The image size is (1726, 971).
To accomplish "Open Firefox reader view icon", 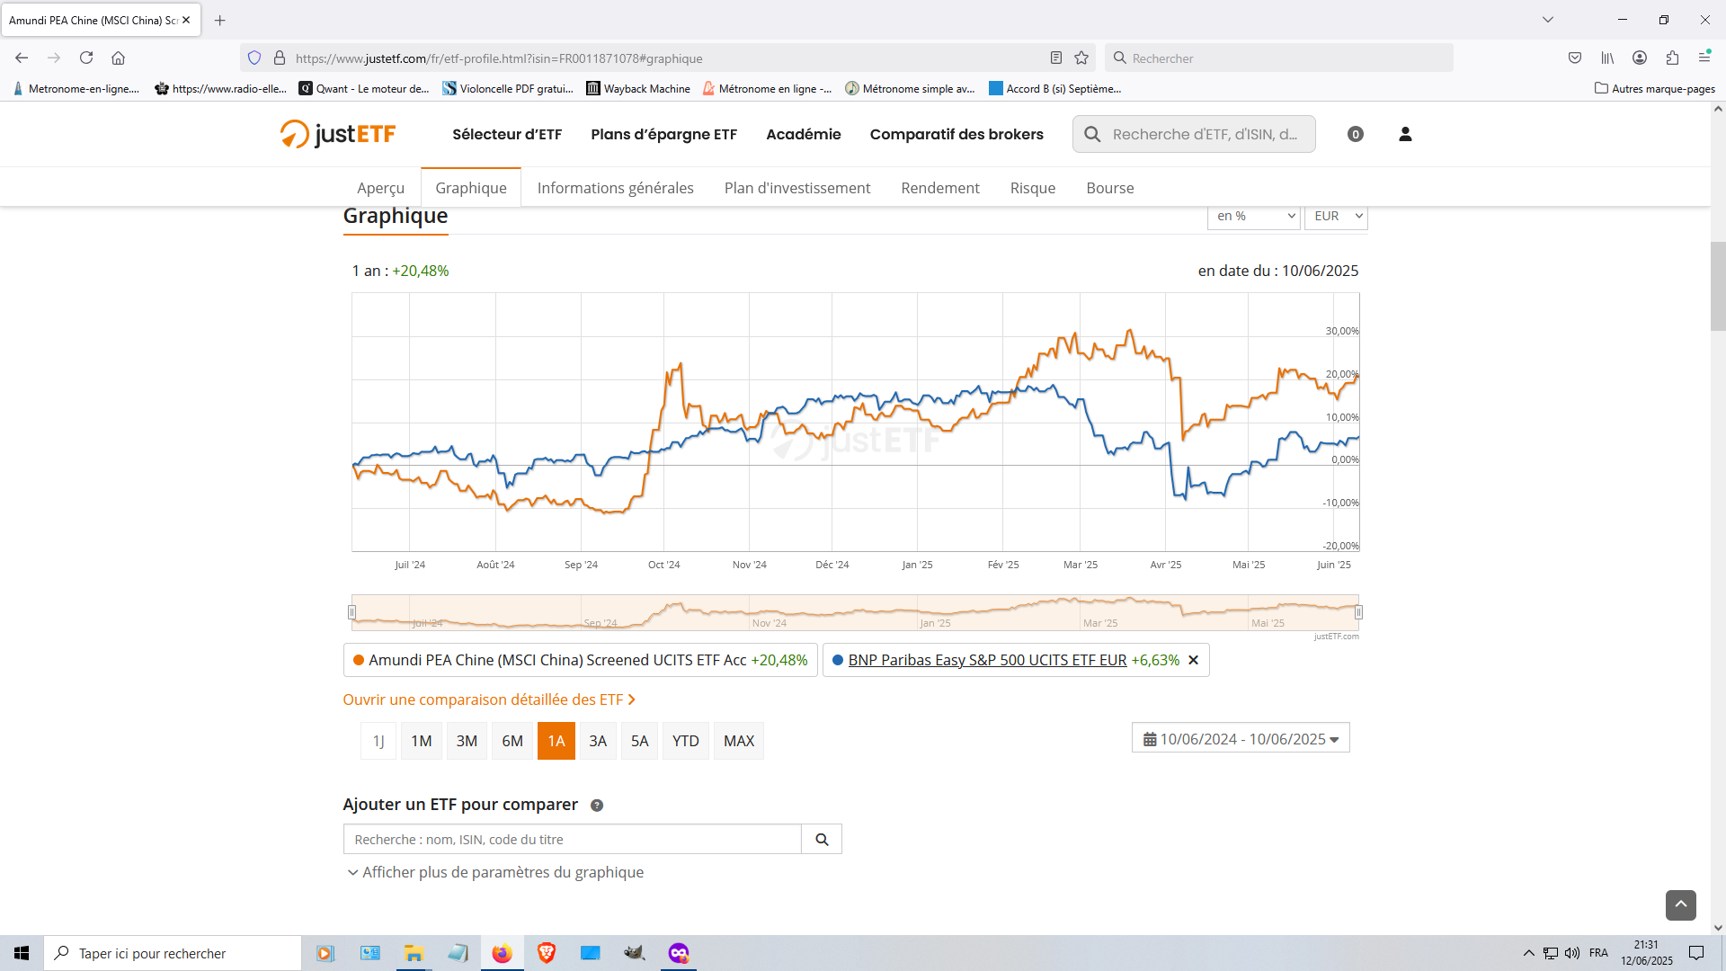I will tap(1056, 58).
